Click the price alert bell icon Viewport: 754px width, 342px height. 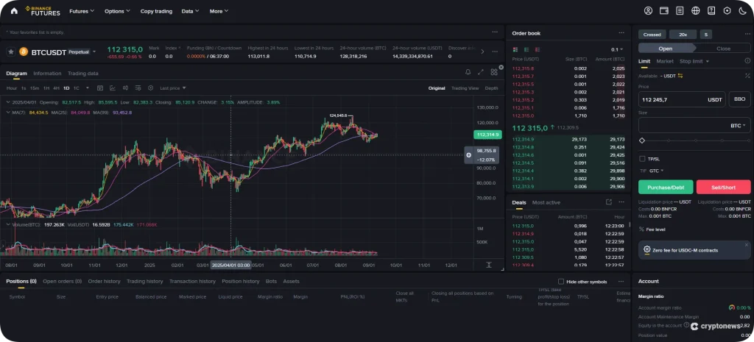[468, 72]
